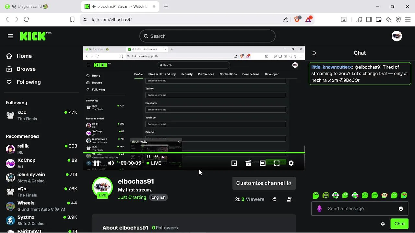Screen dimensions: 415x233
Task: Open Syztmz recommended channel
Action: pyautogui.click(x=41, y=220)
